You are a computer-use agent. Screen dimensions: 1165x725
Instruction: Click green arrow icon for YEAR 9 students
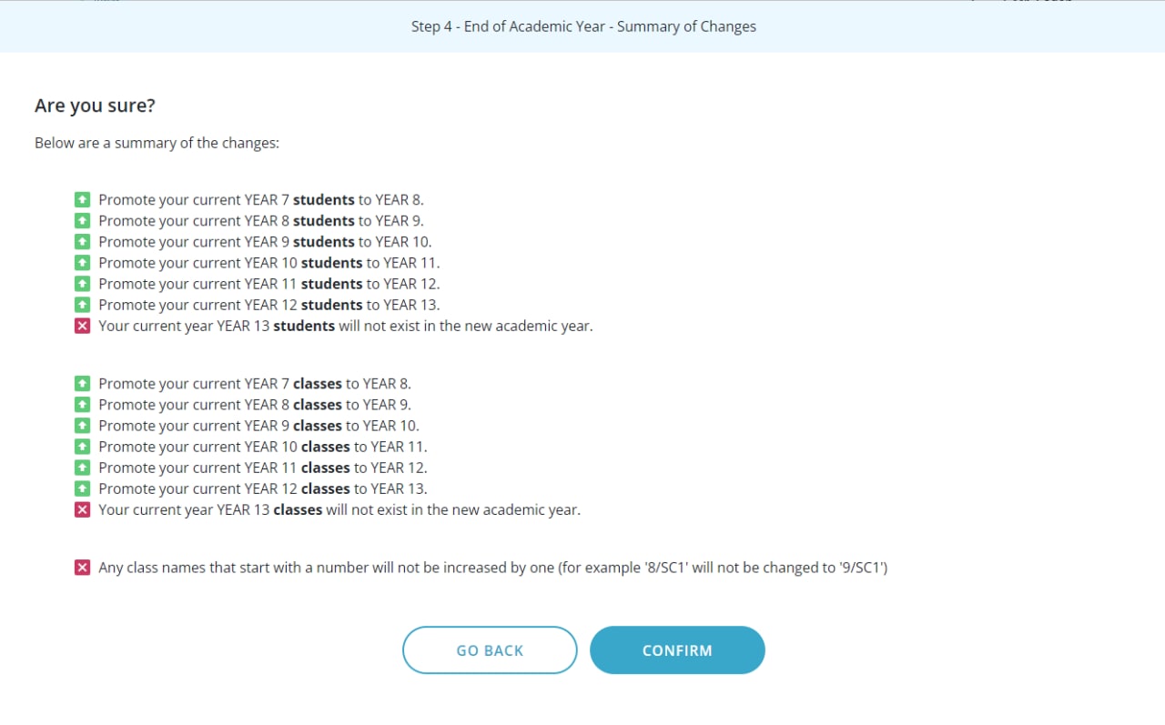(82, 242)
